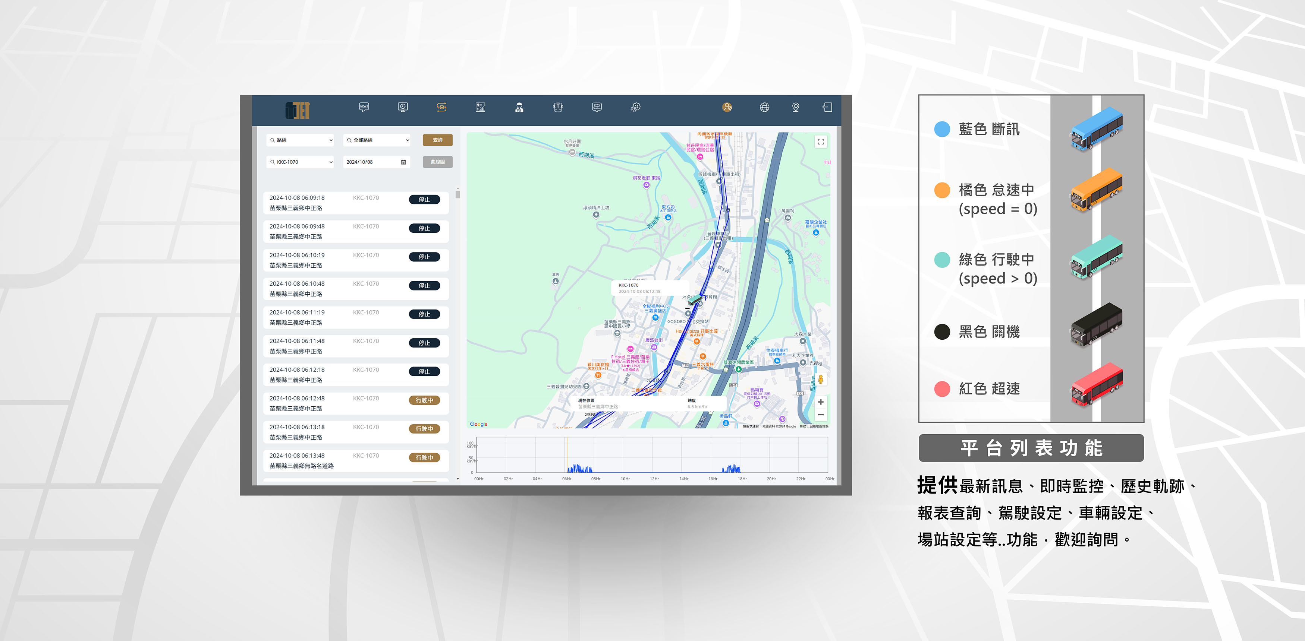Click the logout exit icon
The height and width of the screenshot is (641, 1305).
[x=827, y=107]
